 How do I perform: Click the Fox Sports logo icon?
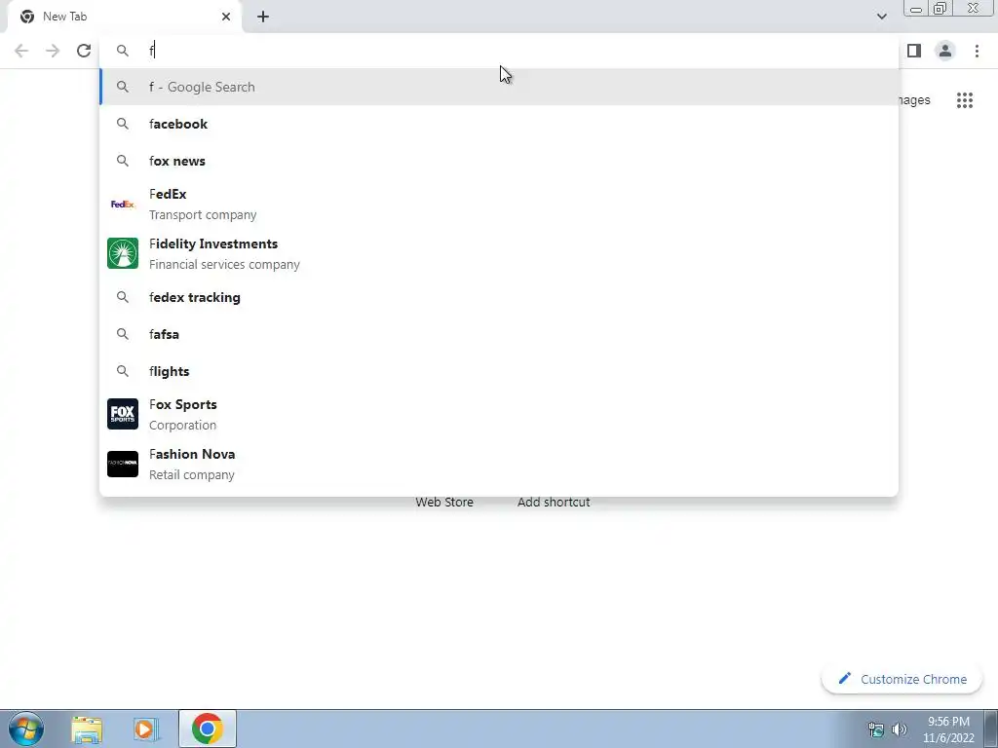click(x=123, y=414)
